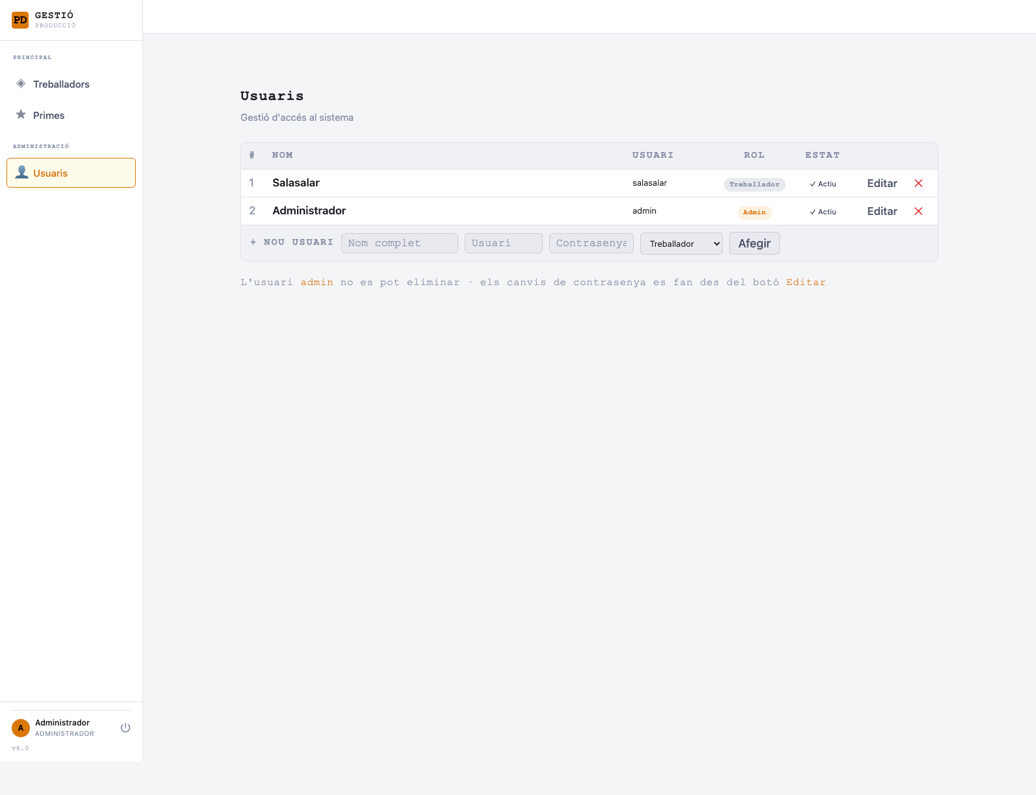This screenshot has height=795, width=1036.
Task: Click the red X on Administrador row
Action: point(918,211)
